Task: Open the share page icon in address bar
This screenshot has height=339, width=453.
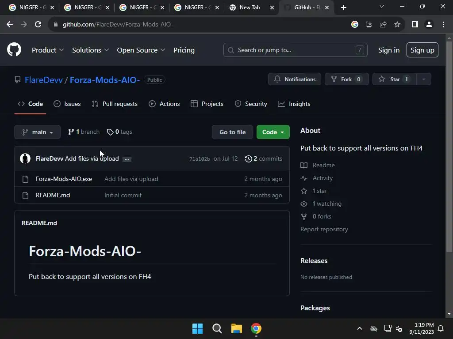Action: point(383,25)
